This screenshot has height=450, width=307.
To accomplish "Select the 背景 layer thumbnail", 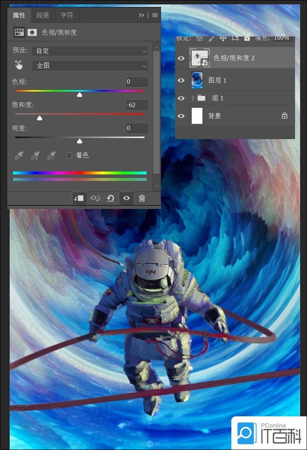I will (197, 116).
